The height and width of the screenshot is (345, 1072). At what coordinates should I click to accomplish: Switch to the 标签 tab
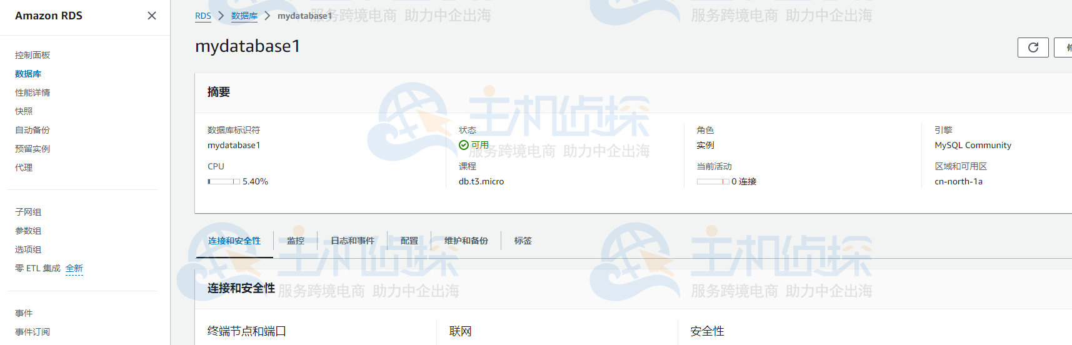click(523, 241)
